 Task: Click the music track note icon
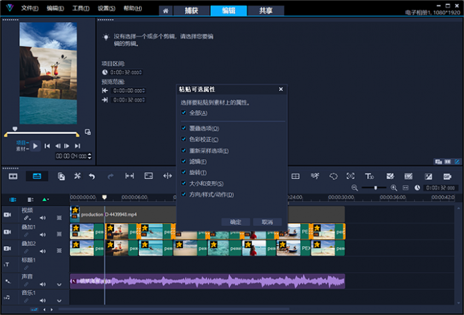point(7,297)
